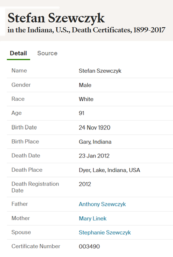
Task: Click the race value White
Action: [86, 99]
